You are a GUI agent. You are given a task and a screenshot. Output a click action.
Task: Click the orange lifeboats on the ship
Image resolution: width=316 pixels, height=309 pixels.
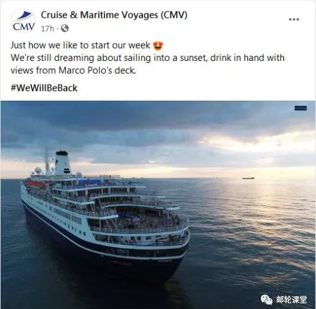pos(36,184)
